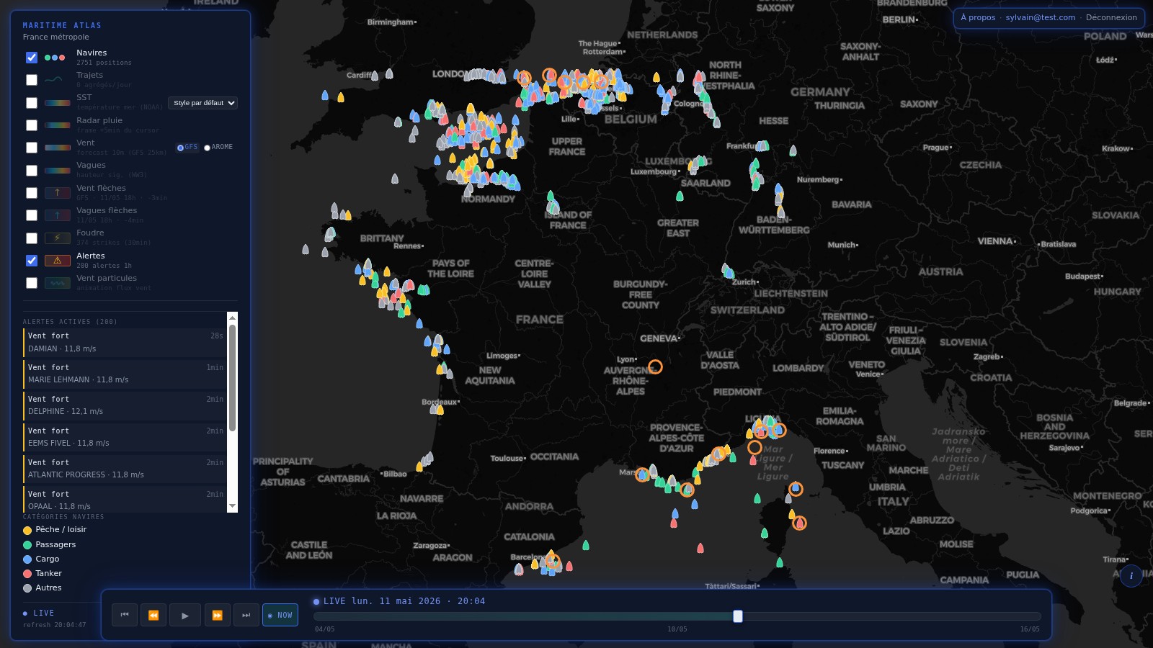This screenshot has width=1153, height=648.
Task: Click the SST gradient color icon
Action: [58, 103]
